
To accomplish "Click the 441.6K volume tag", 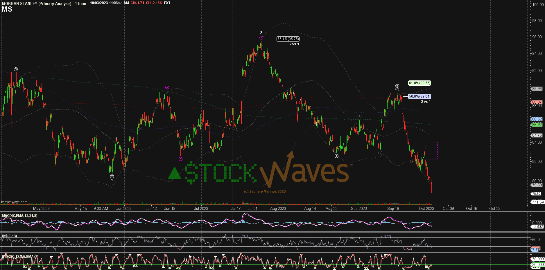I will pyautogui.click(x=538, y=202).
